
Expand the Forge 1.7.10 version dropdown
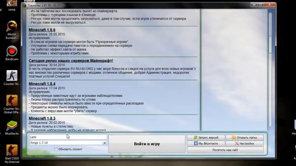(105, 143)
